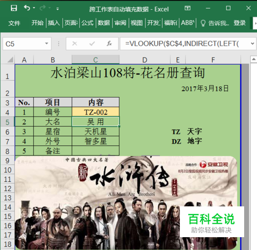Click the 天字 legend cell
Viewport: 257px width, 250px height.
[x=194, y=131]
